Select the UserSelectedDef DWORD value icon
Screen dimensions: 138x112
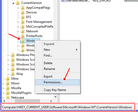pos(63,1)
